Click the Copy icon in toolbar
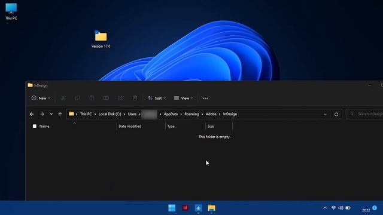The width and height of the screenshot is (383, 215). click(x=77, y=98)
